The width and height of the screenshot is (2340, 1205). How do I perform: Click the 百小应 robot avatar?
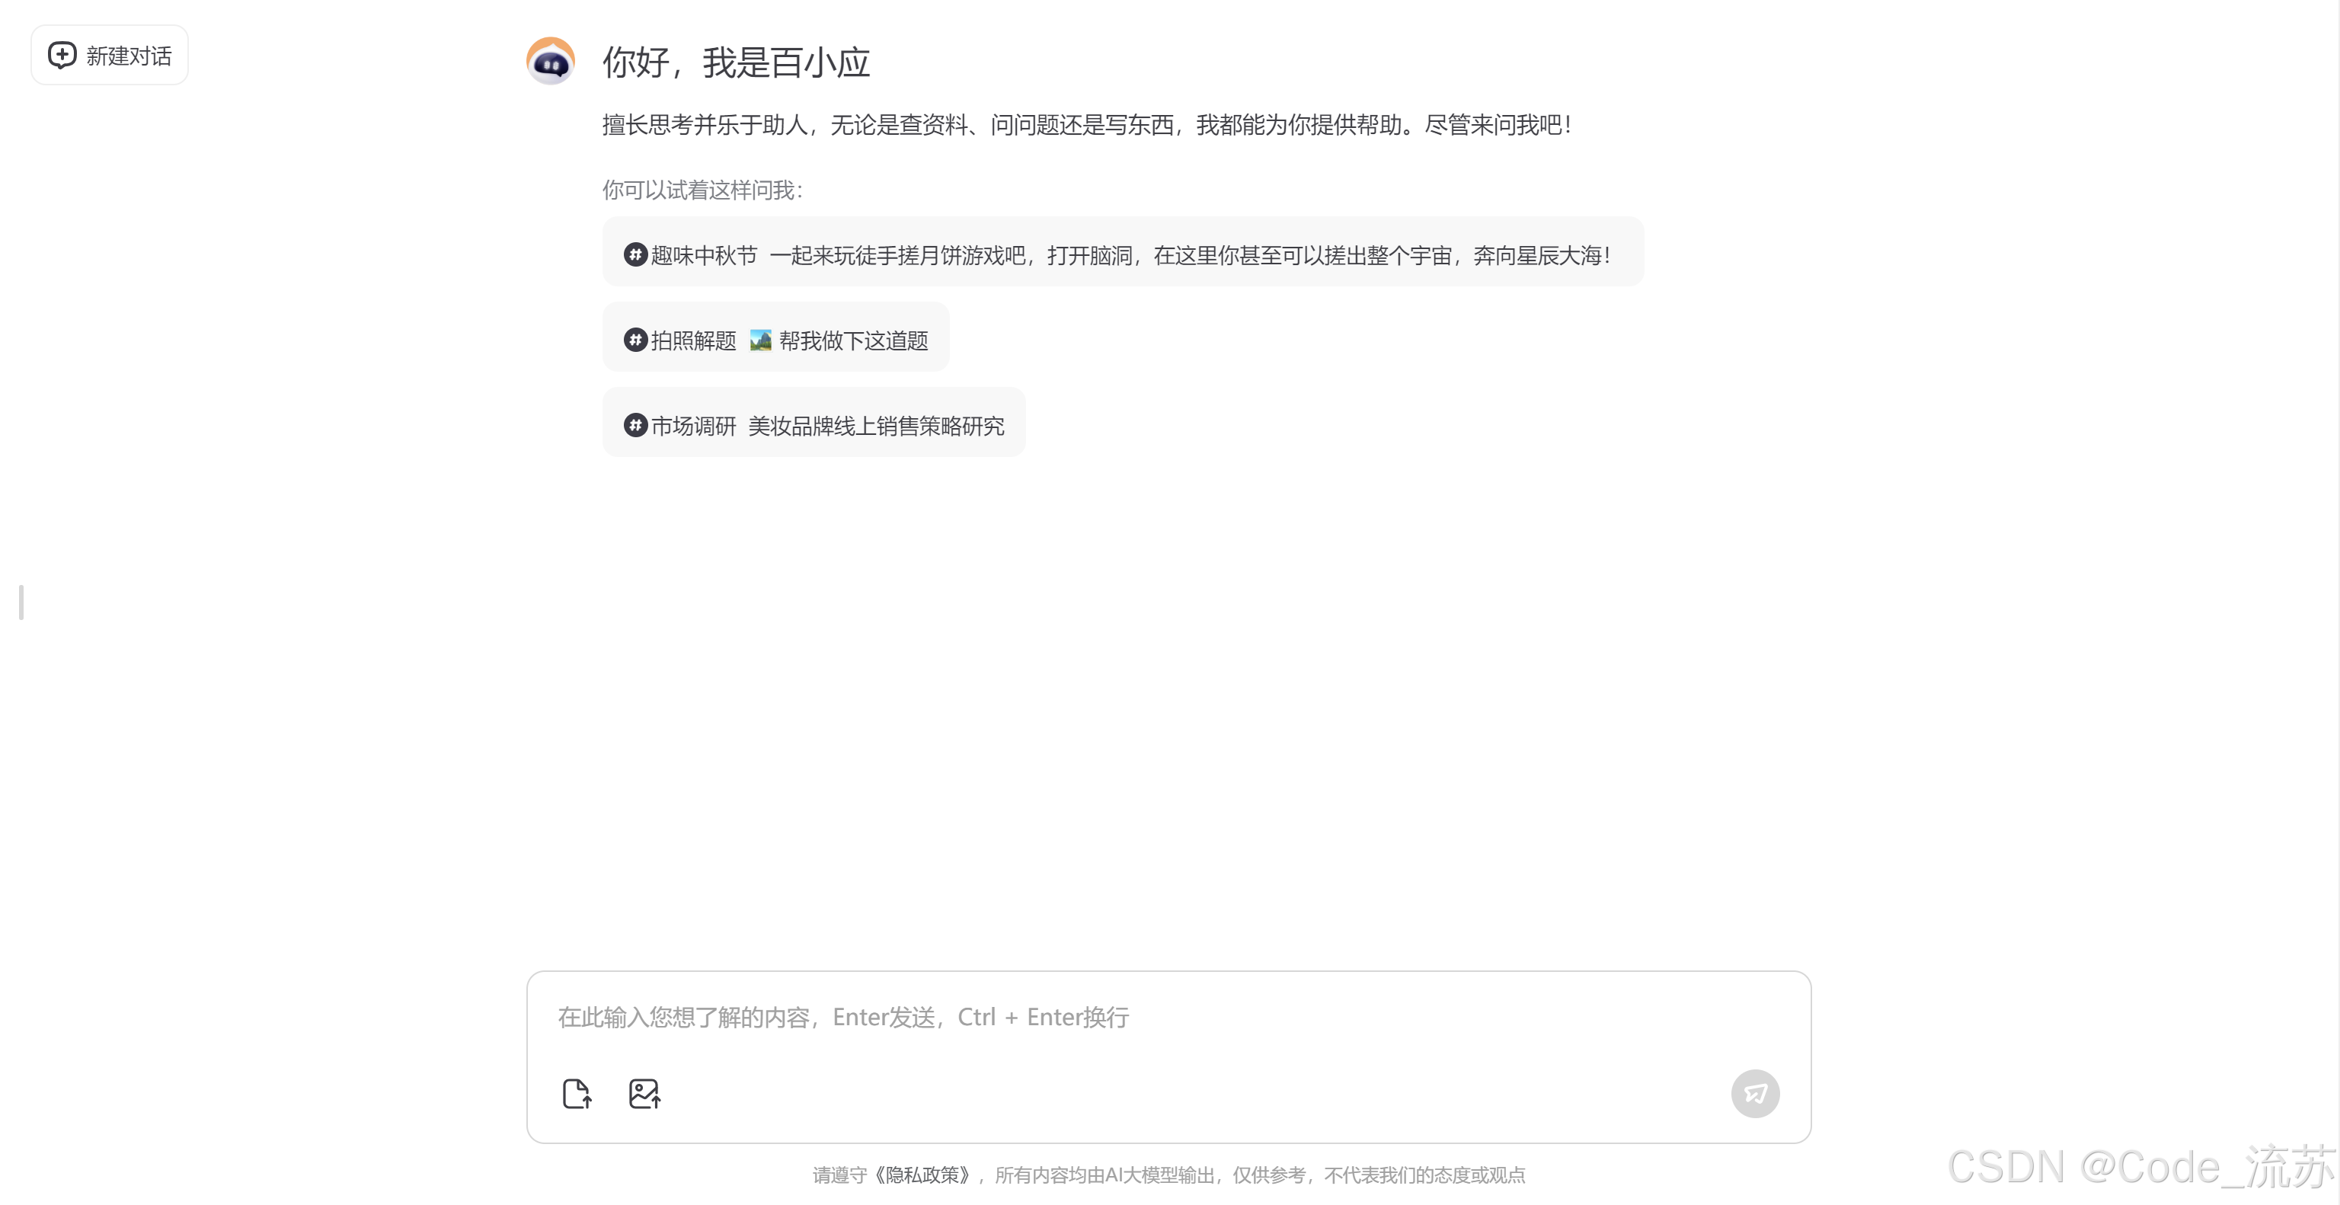(x=551, y=62)
